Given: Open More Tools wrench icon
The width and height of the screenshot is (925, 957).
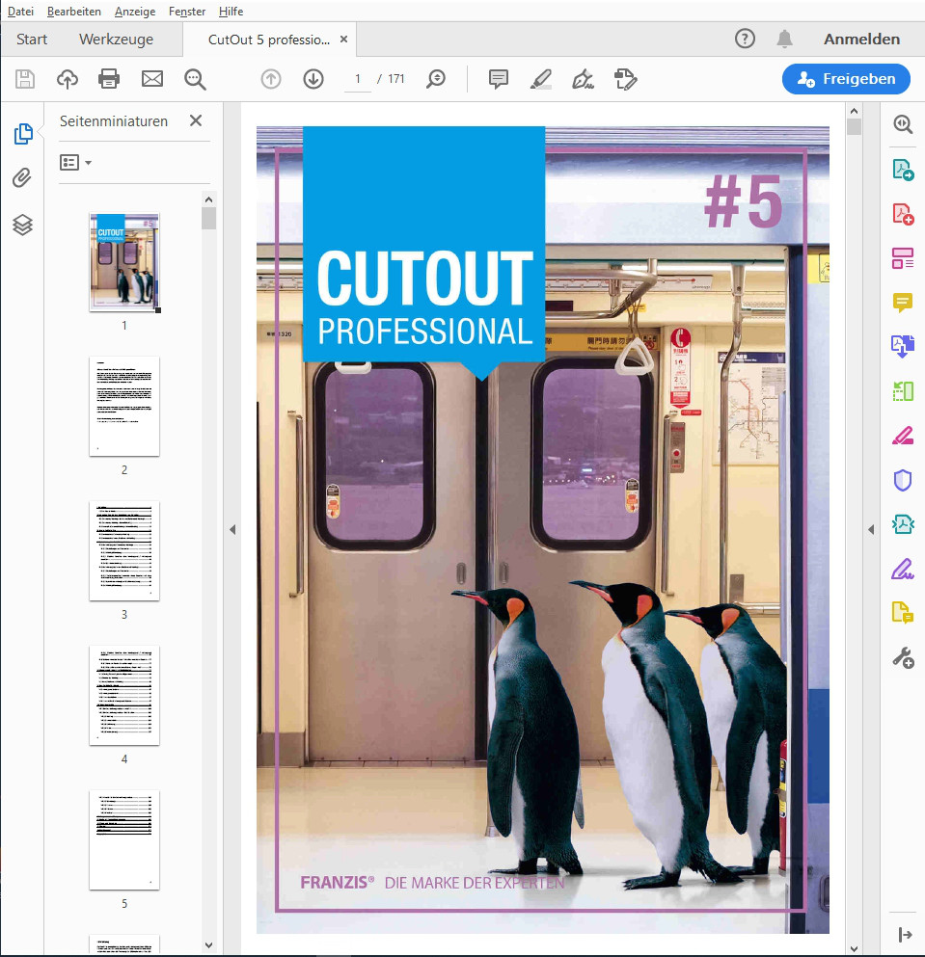Looking at the screenshot, I should coord(903,658).
